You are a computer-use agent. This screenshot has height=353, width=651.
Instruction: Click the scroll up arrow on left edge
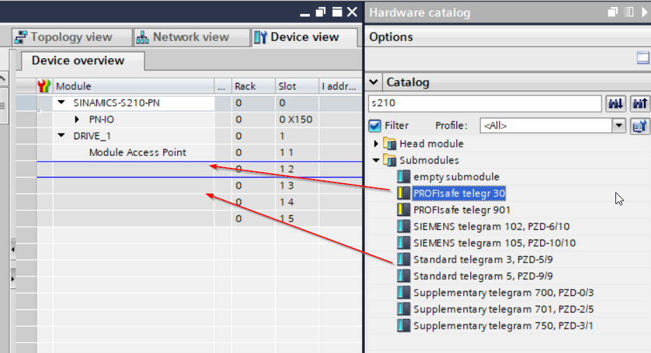click(x=3, y=78)
